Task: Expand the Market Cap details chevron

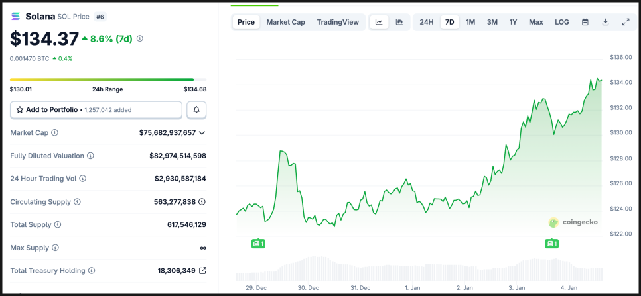Action: (202, 133)
